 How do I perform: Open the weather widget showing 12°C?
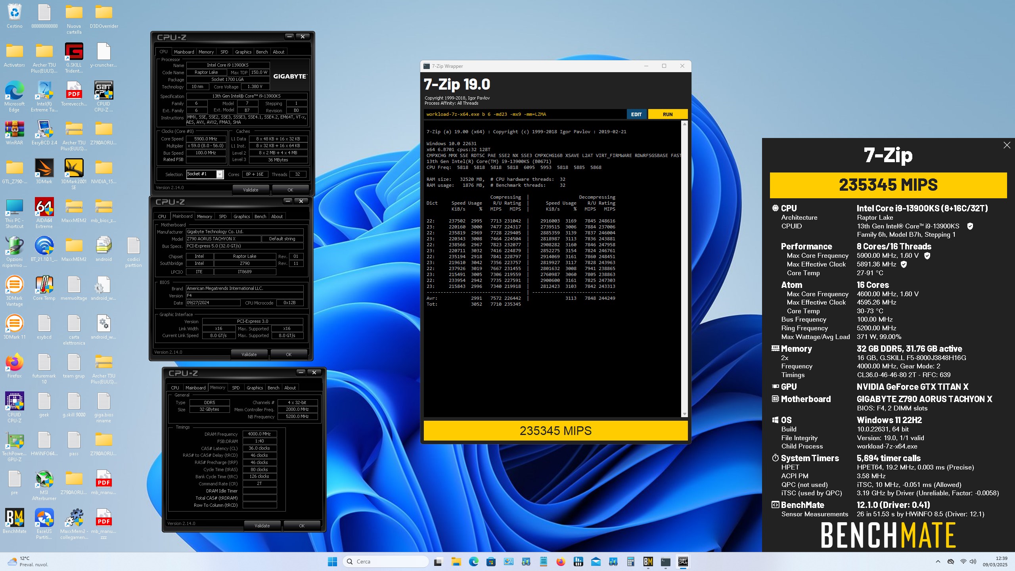28,561
